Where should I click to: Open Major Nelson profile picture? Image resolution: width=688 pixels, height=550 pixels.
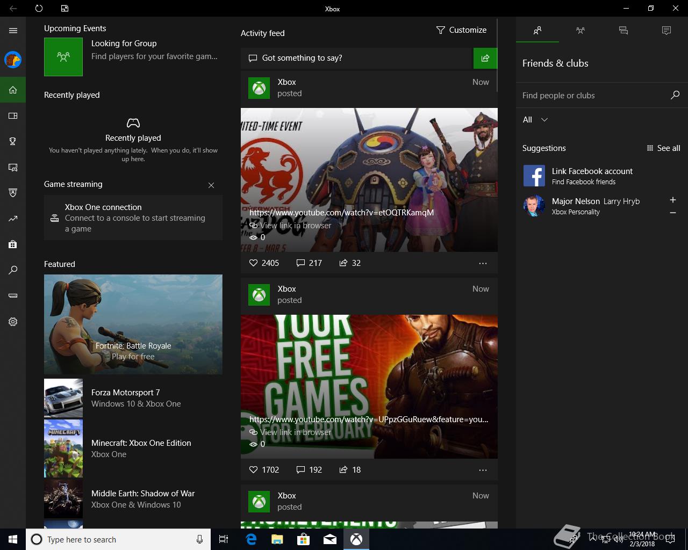[534, 206]
